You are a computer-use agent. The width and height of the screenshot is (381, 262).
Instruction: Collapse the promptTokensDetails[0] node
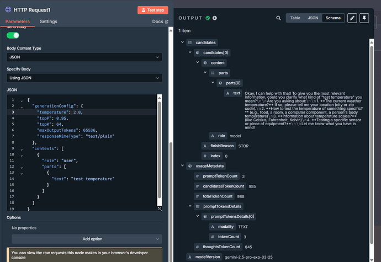pos(198,216)
